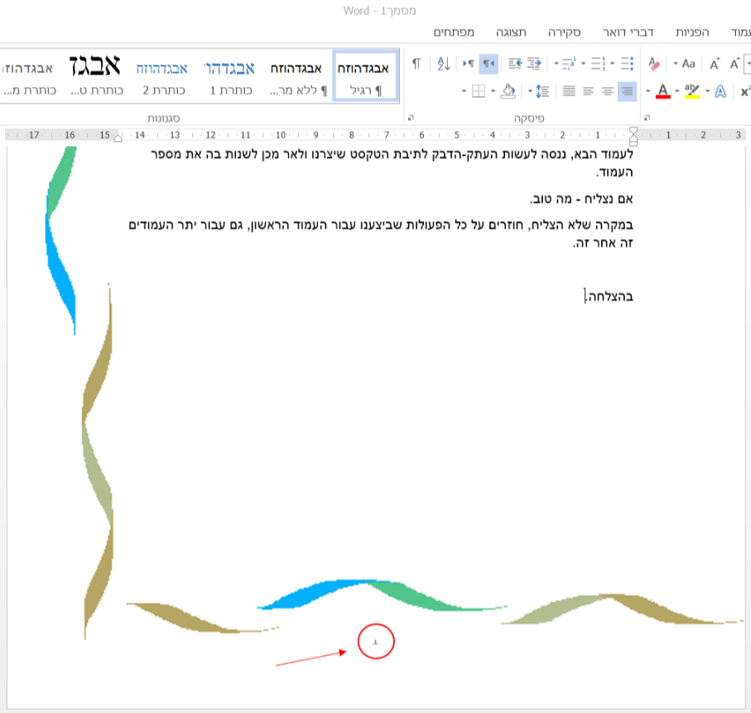This screenshot has width=751, height=713.
Task: Select the right-to-left text direction icon
Action: click(x=489, y=65)
